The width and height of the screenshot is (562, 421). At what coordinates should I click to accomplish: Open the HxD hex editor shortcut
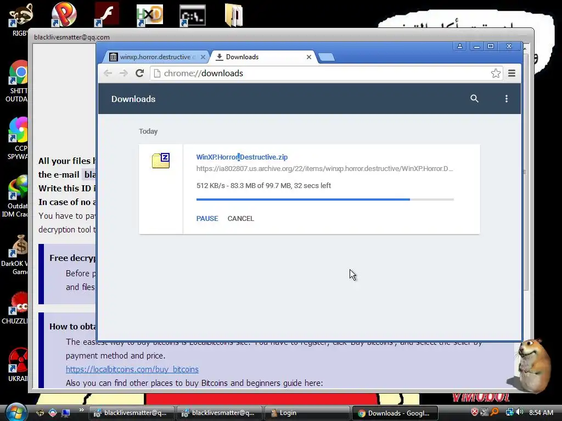(149, 15)
